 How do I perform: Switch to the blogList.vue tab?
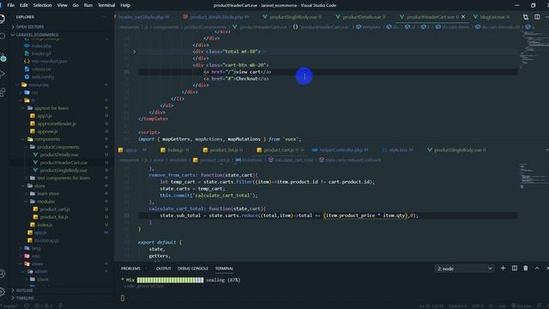[492, 17]
